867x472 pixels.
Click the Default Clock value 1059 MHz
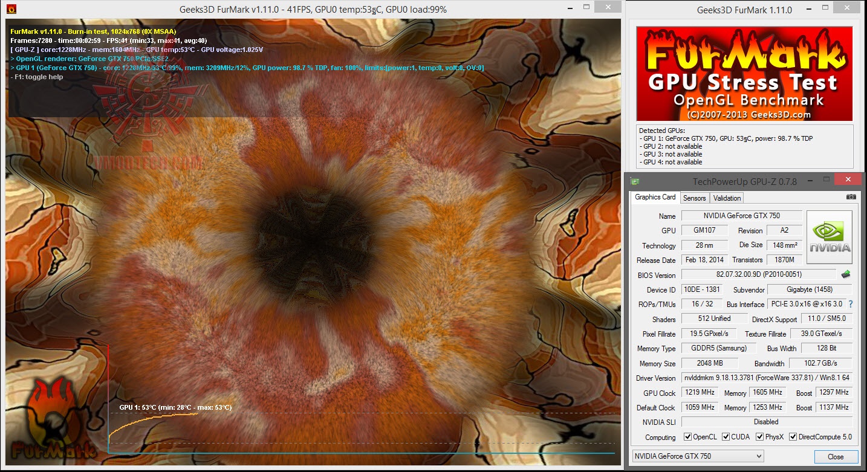pyautogui.click(x=699, y=407)
